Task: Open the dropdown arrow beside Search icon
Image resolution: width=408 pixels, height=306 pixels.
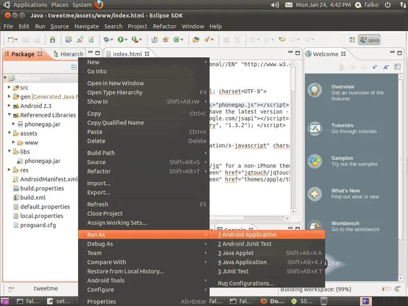Action: [212, 40]
